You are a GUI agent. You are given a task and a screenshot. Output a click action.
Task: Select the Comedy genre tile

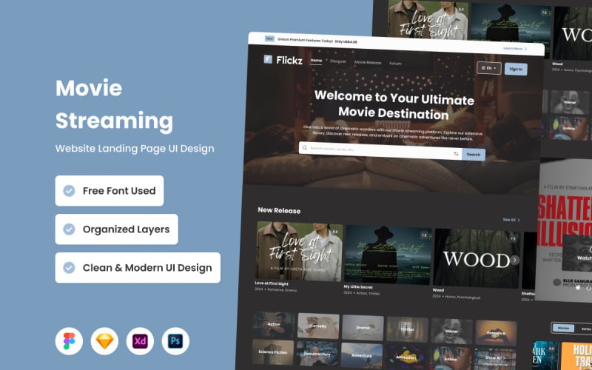coord(318,326)
